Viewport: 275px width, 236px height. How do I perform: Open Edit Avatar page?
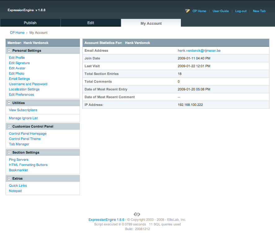tap(17, 68)
